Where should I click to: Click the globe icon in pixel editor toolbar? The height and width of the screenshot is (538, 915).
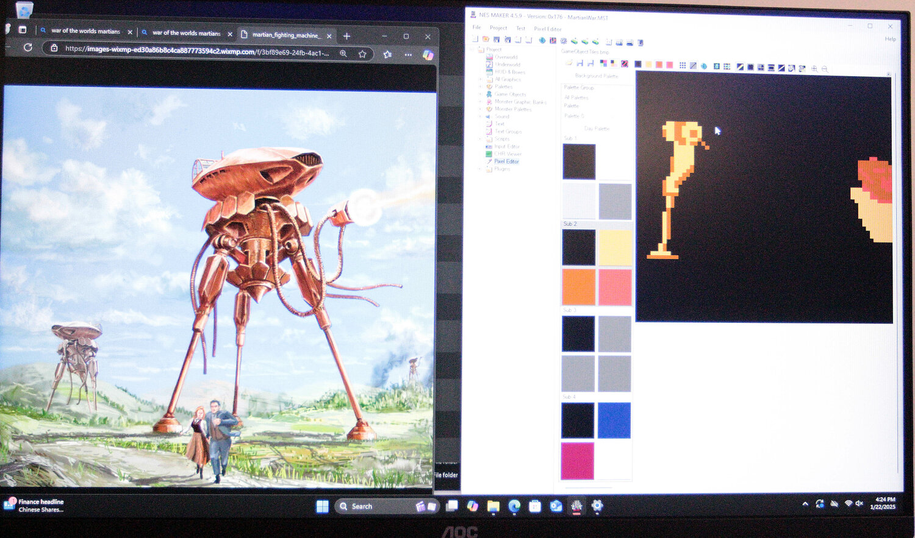click(x=704, y=66)
